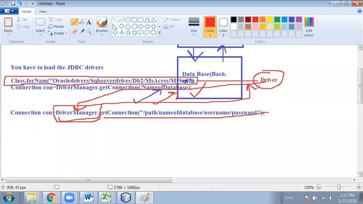Click the zoom out minus button

pos(319,187)
